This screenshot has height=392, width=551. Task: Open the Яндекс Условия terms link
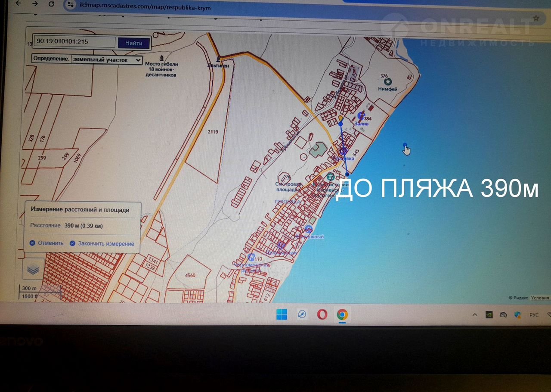(540, 298)
